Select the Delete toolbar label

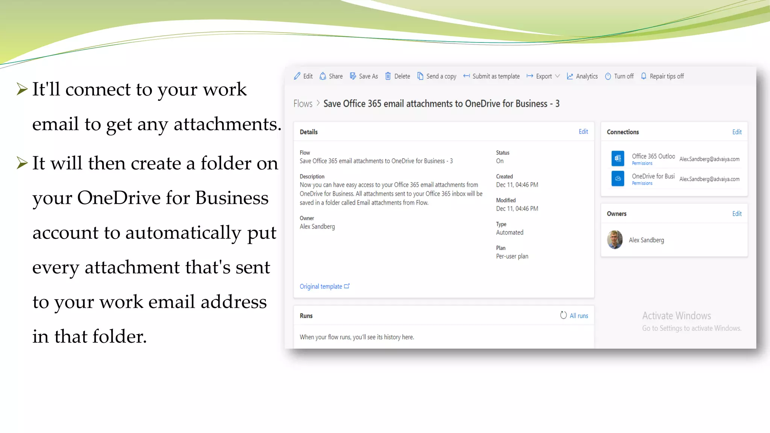(x=402, y=76)
